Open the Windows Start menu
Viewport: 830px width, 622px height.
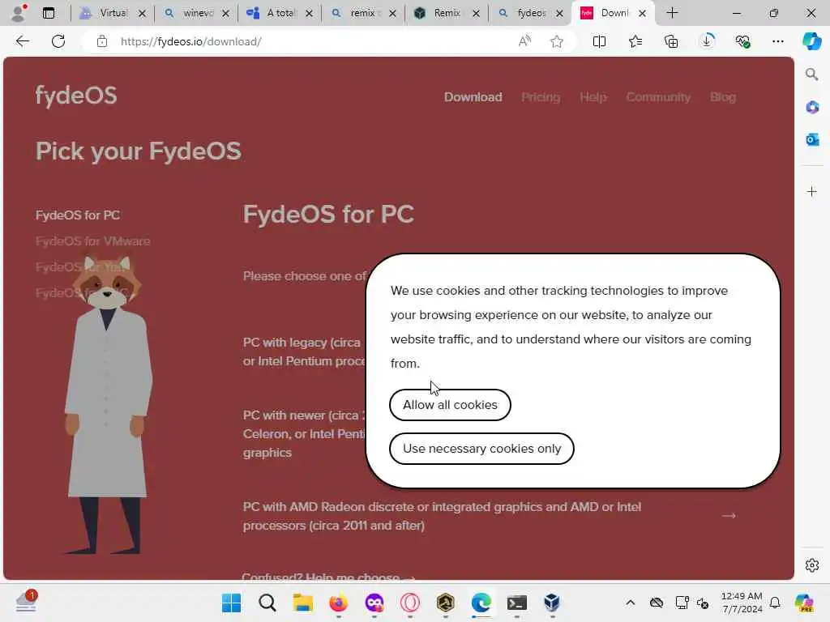point(231,603)
